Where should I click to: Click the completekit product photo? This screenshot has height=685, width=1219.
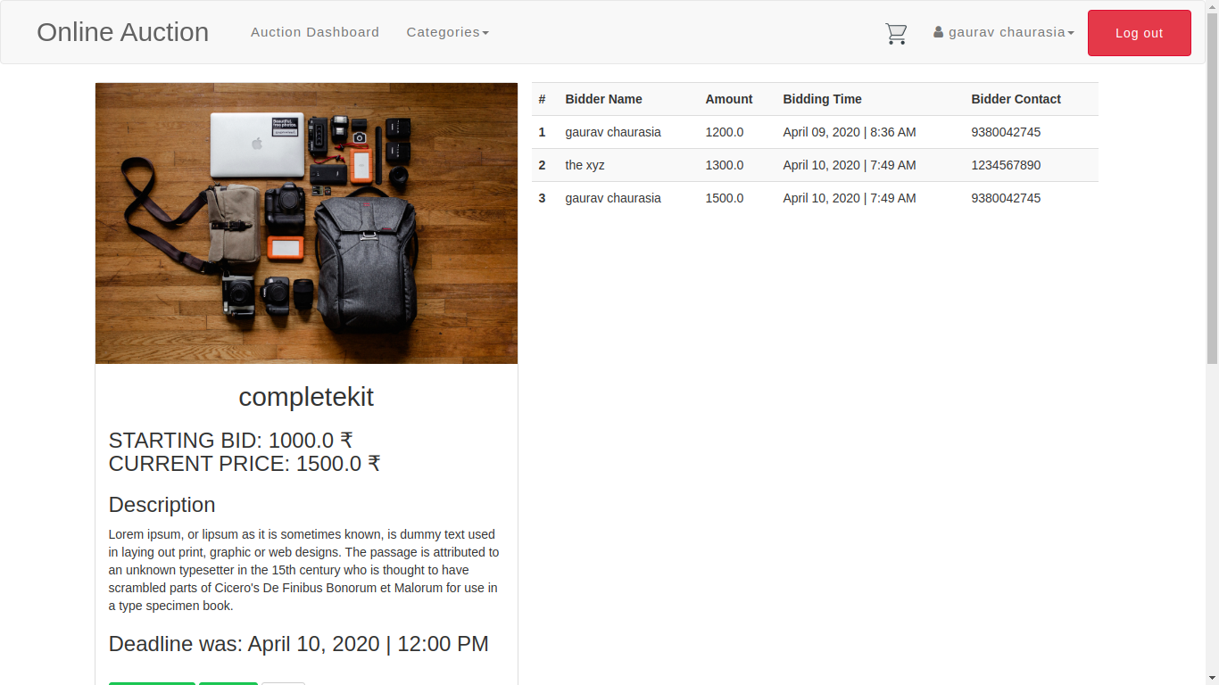[306, 223]
